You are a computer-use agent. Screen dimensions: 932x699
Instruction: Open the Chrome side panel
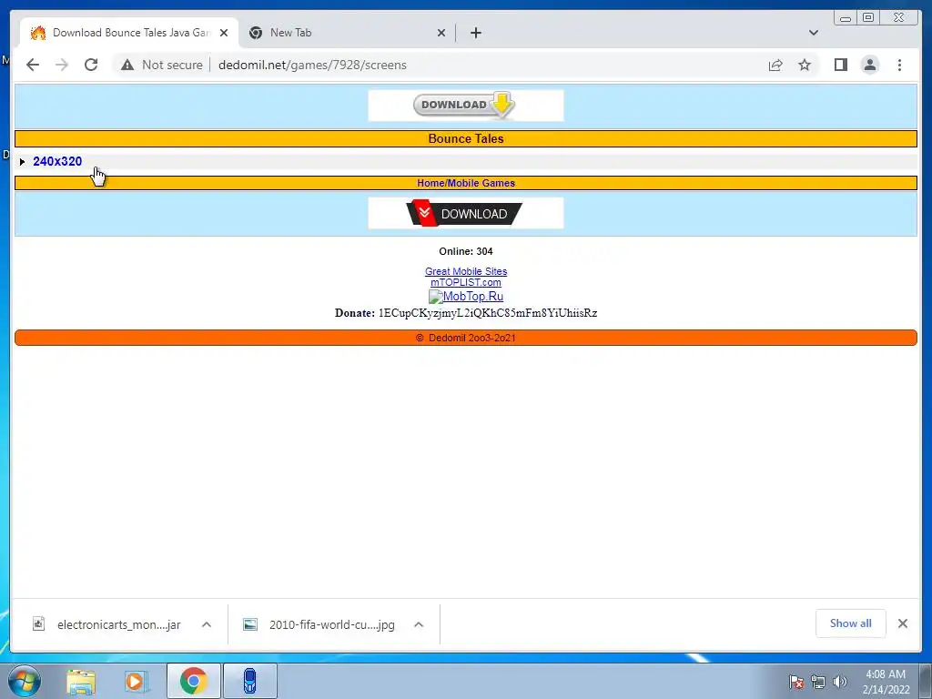pyautogui.click(x=840, y=65)
